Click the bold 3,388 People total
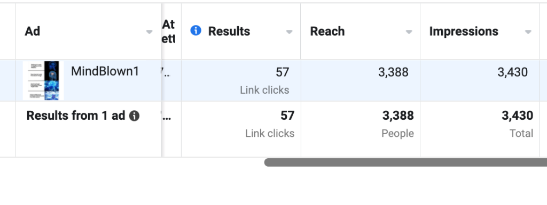 click(398, 116)
